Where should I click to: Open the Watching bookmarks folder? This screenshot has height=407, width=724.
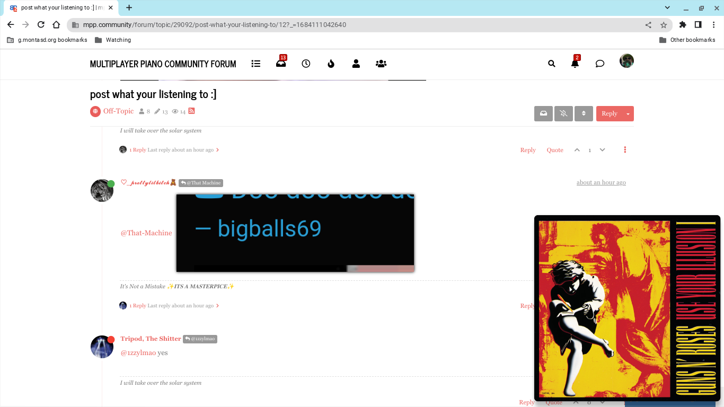click(113, 40)
